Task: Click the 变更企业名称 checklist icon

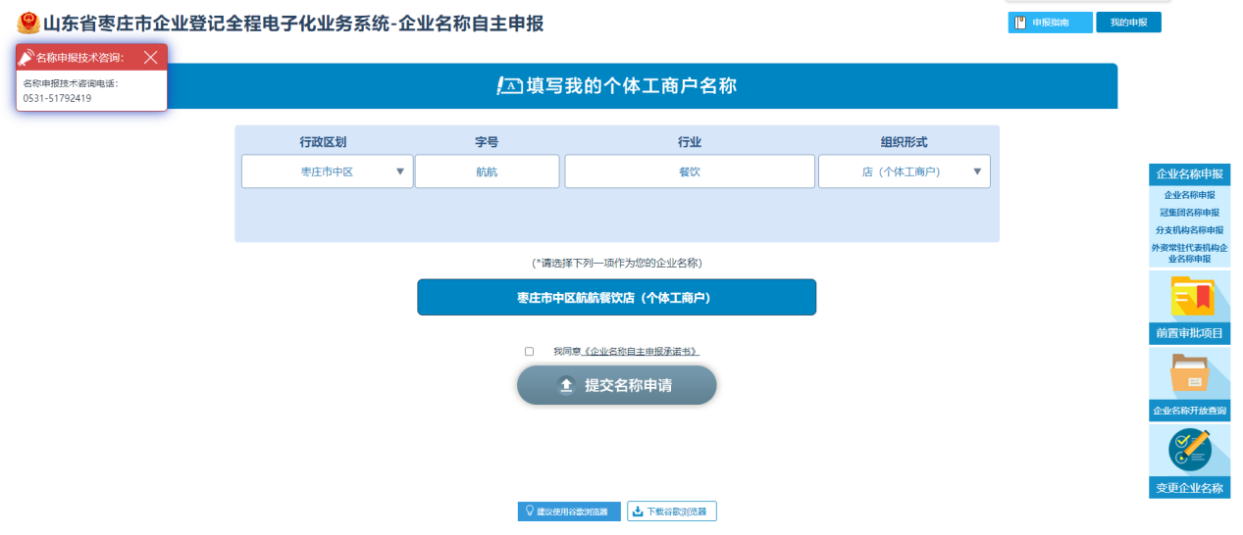Action: point(1190,451)
